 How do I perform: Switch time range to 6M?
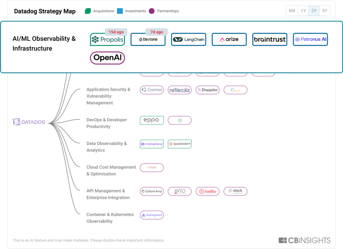coord(292,11)
